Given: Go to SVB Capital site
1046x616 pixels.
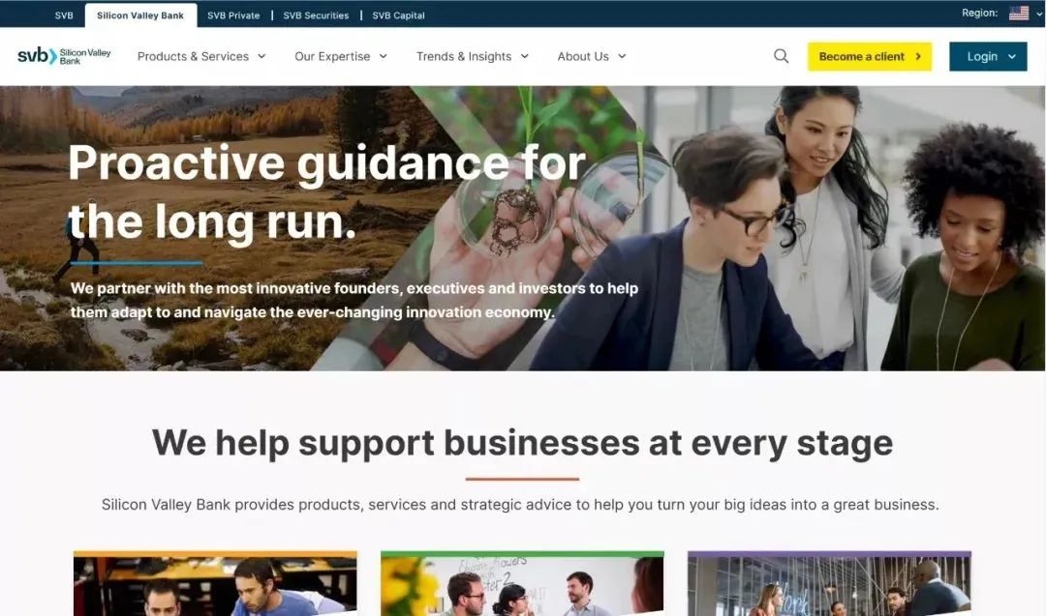Looking at the screenshot, I should [x=398, y=15].
